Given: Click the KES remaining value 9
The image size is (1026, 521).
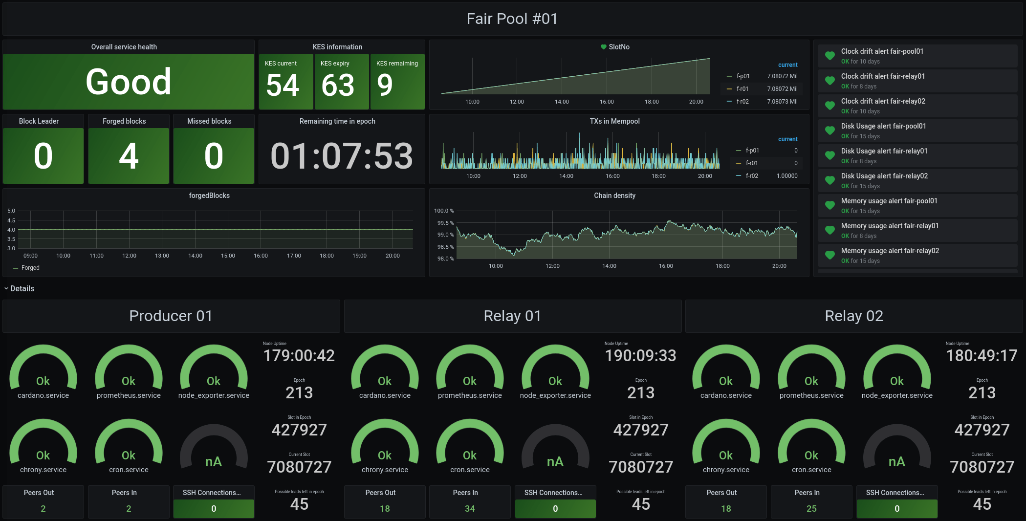Looking at the screenshot, I should click(385, 85).
